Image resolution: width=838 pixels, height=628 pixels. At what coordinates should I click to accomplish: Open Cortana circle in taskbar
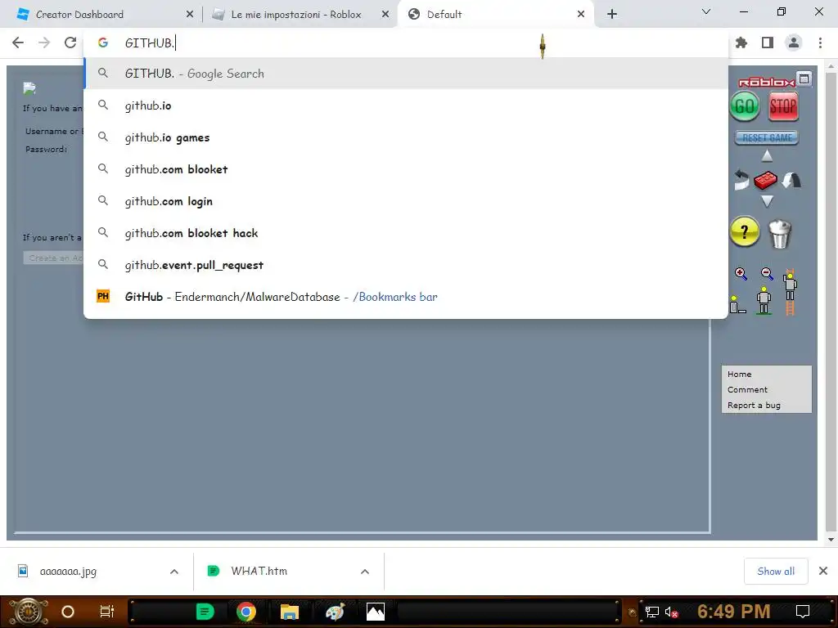pos(68,612)
